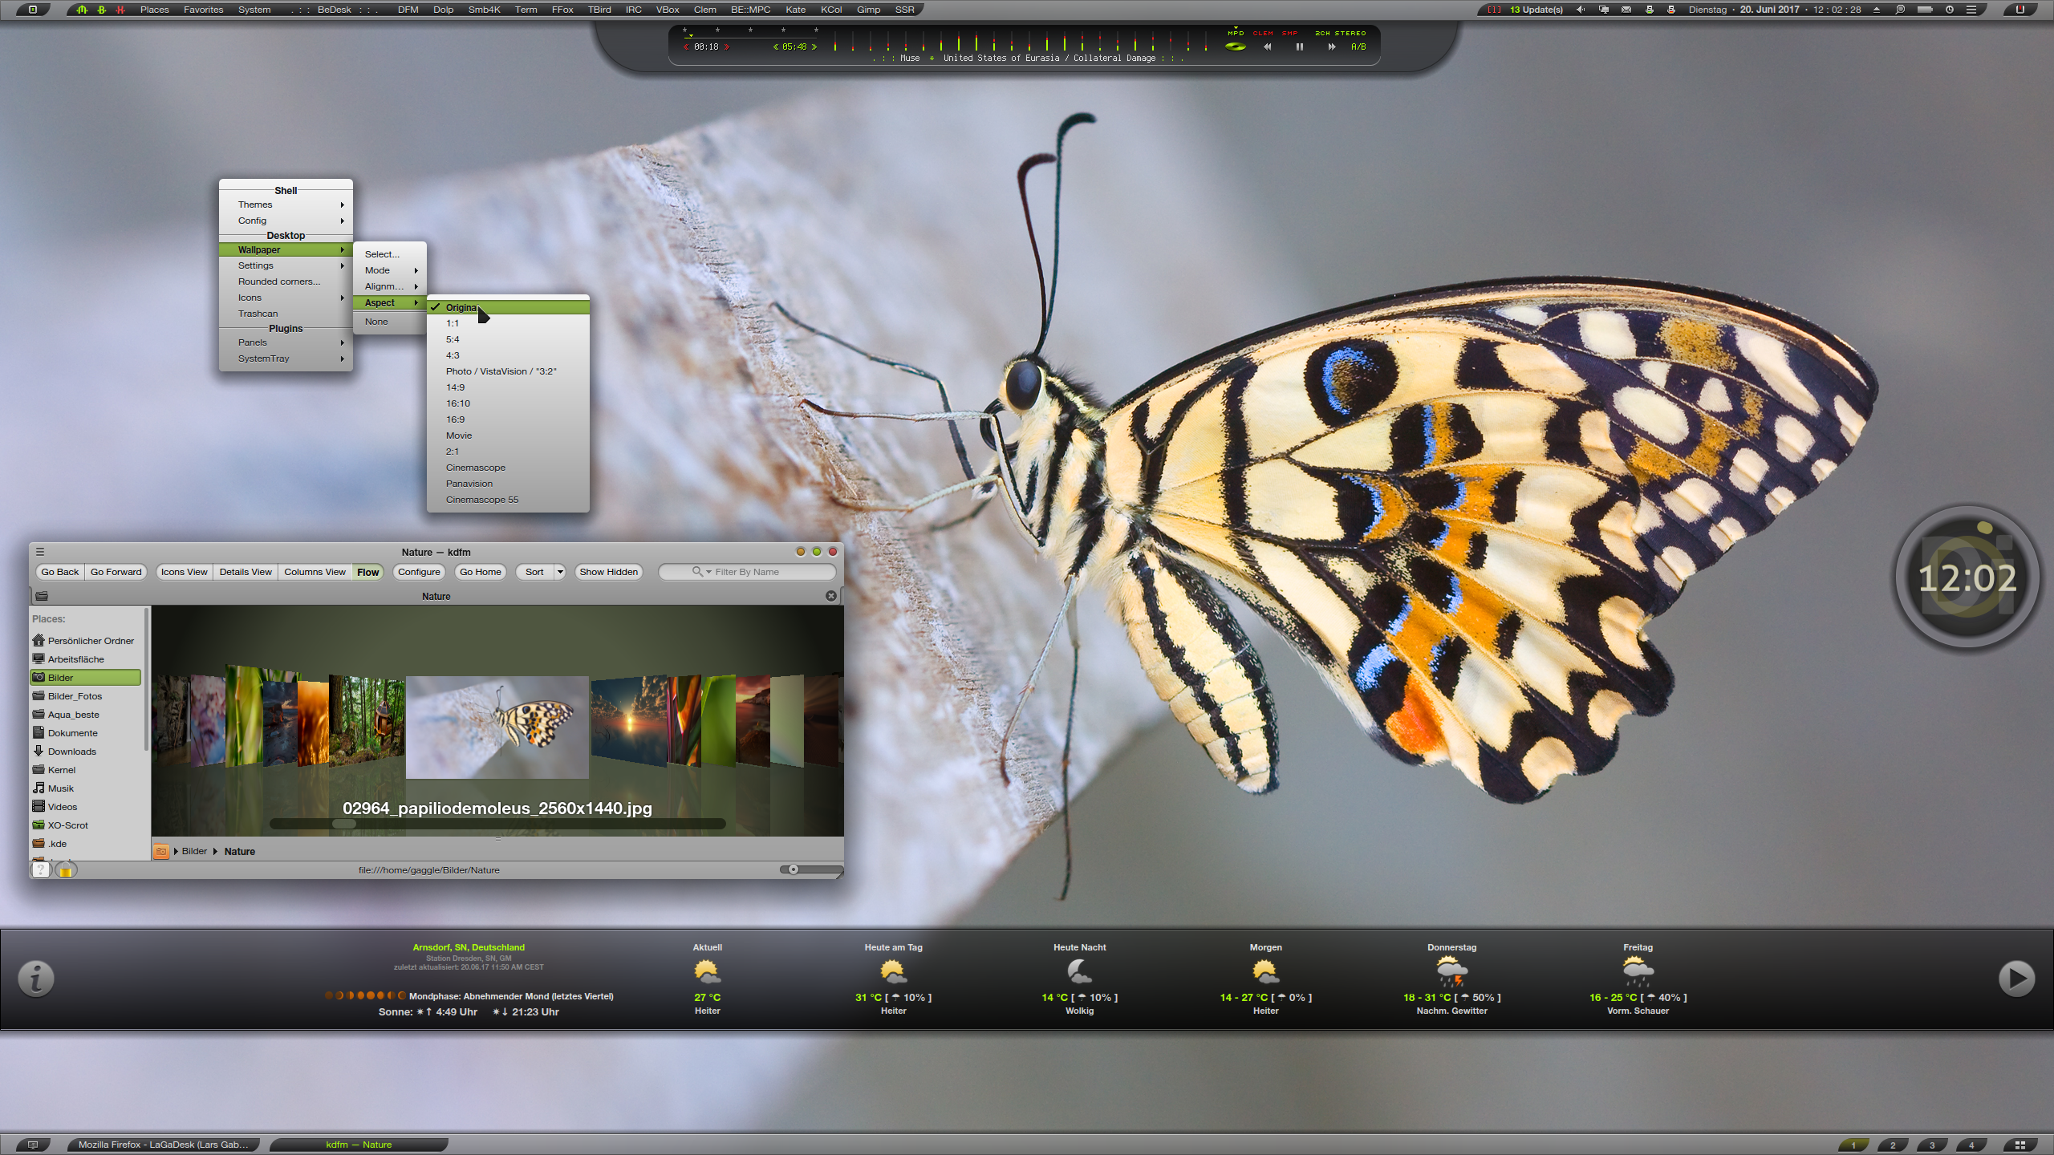This screenshot has height=1155, width=2054.
Task: Open Musik folder in Places
Action: tap(86, 788)
